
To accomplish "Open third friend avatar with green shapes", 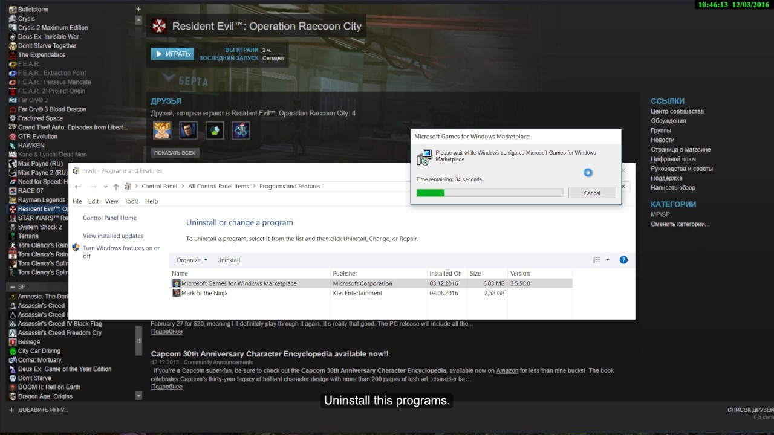I will click(x=215, y=130).
